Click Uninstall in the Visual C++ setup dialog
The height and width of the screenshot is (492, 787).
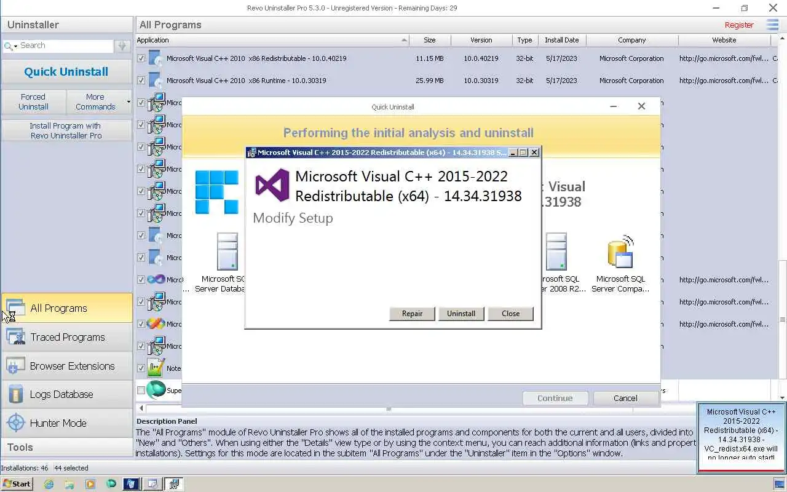(461, 314)
